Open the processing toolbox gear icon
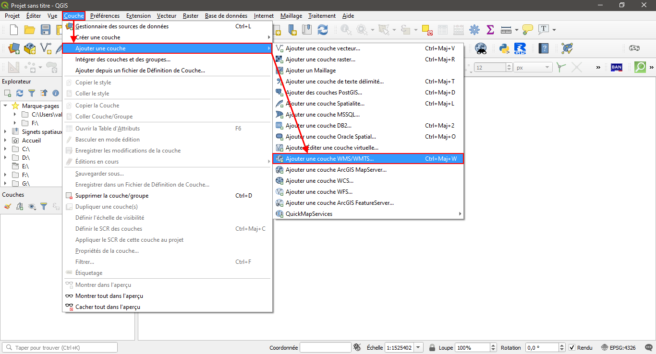656x354 pixels. point(474,30)
